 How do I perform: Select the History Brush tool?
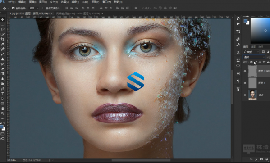click(3, 64)
